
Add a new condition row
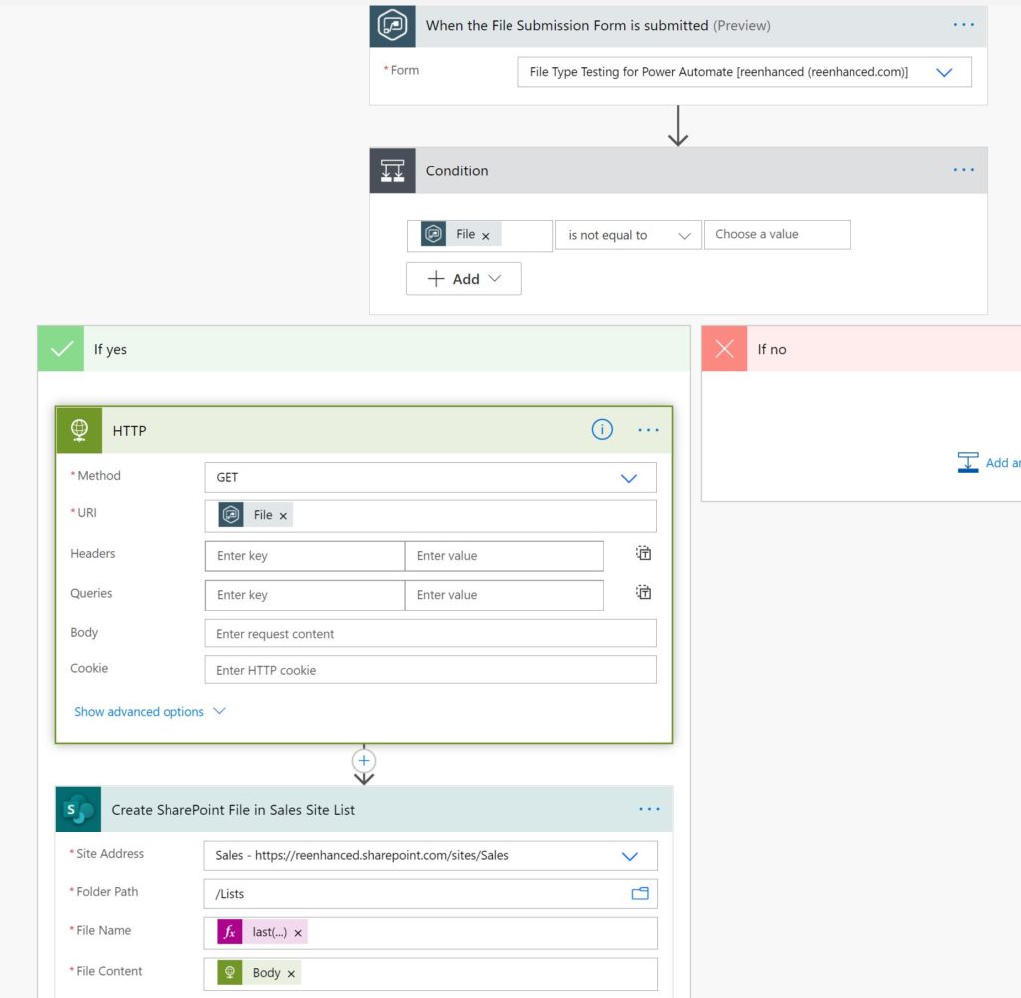point(464,279)
